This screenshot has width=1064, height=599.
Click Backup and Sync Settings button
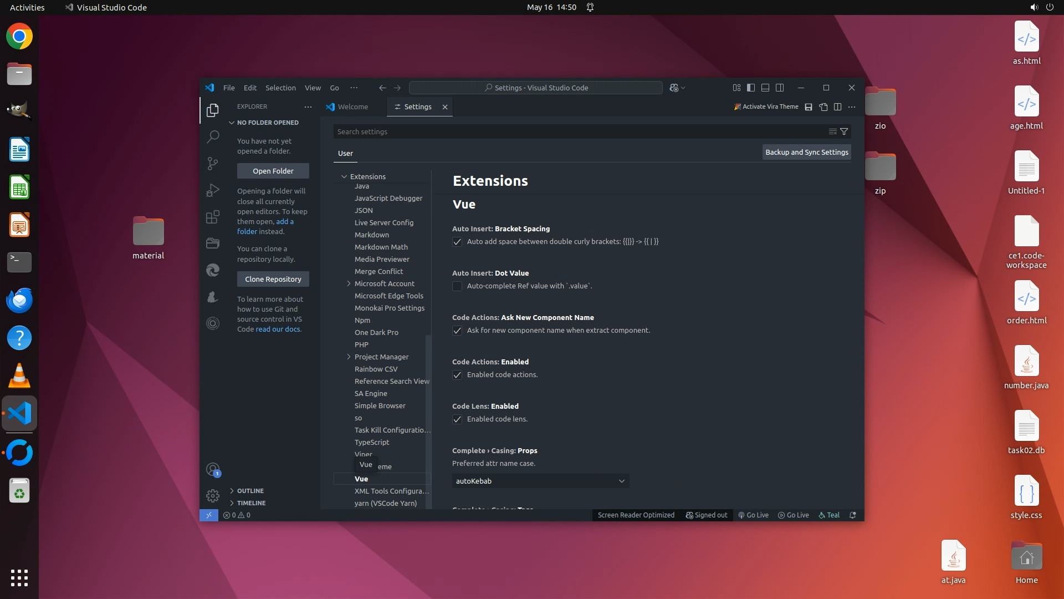coord(806,152)
